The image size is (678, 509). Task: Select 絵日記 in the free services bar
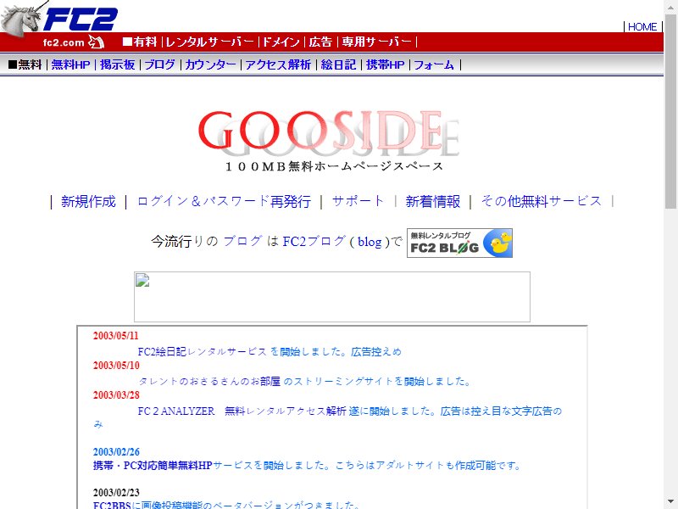338,65
